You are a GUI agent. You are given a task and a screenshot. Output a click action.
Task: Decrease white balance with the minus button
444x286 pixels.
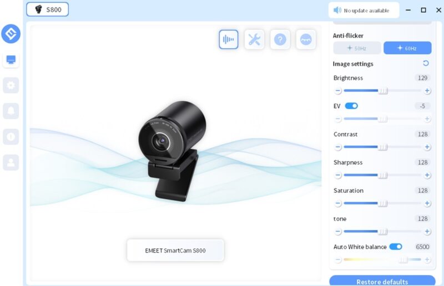(338, 260)
